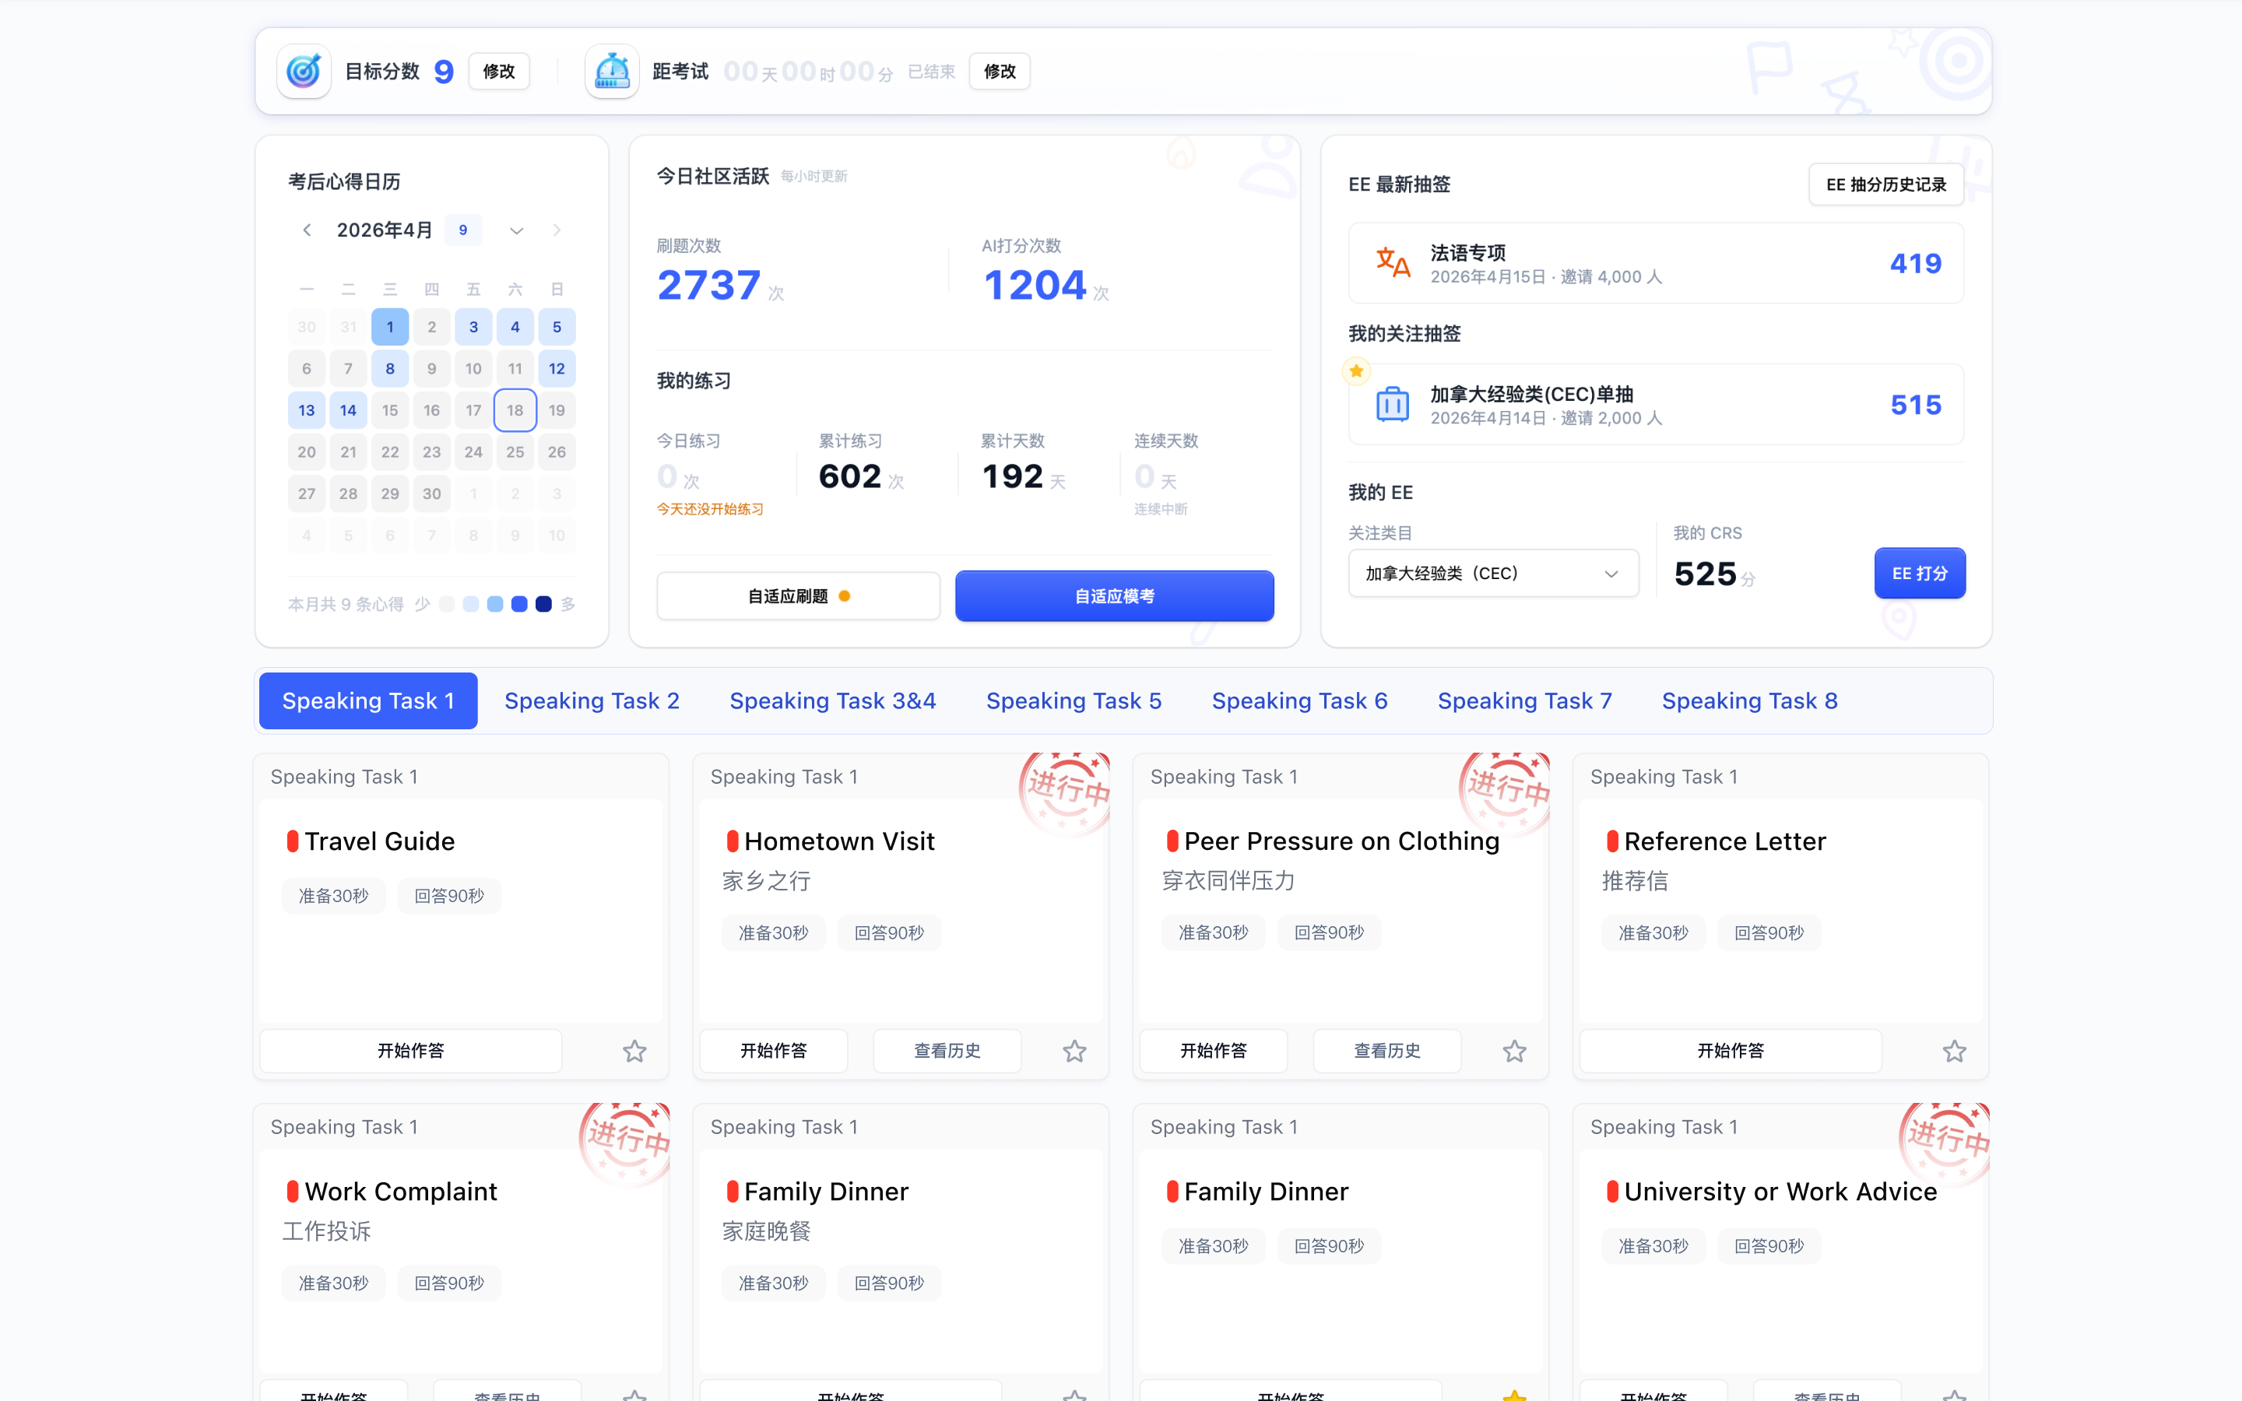Click the 自适应模考 blue button
2242x1401 pixels.
point(1113,595)
